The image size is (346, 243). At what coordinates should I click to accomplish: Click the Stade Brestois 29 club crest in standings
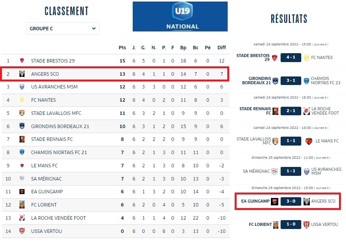pyautogui.click(x=22, y=61)
